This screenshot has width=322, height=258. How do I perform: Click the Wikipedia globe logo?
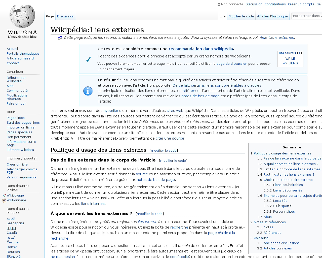click(x=22, y=21)
